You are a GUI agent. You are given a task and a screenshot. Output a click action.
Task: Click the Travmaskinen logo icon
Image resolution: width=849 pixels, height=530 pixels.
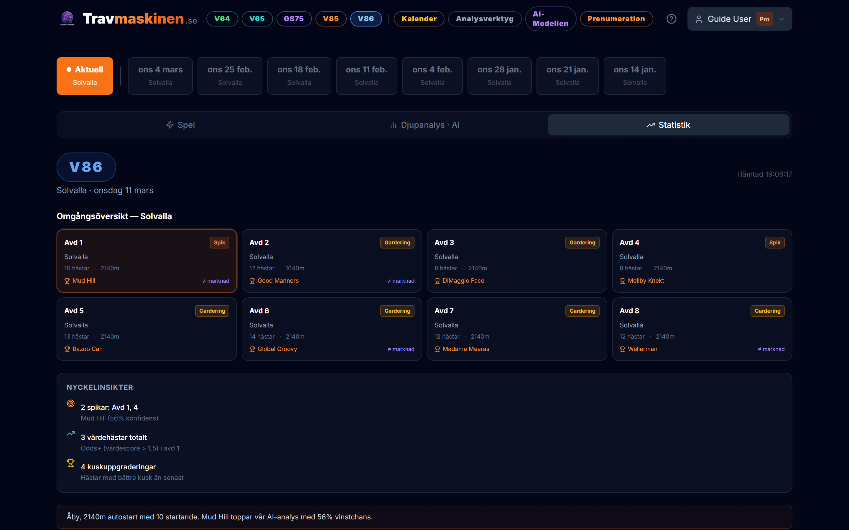[67, 19]
